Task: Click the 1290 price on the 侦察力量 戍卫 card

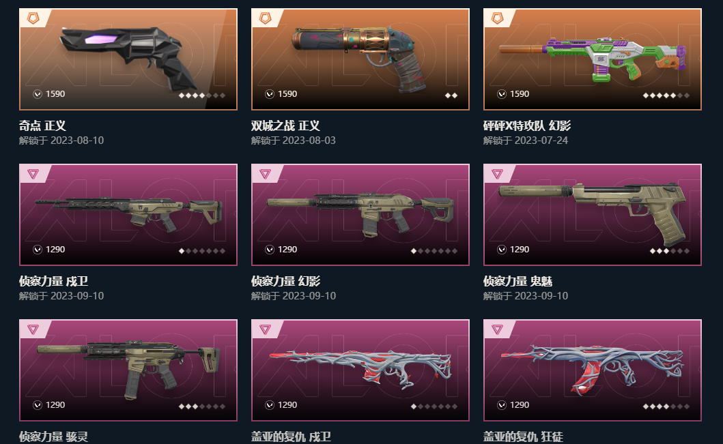Action: pyautogui.click(x=55, y=249)
